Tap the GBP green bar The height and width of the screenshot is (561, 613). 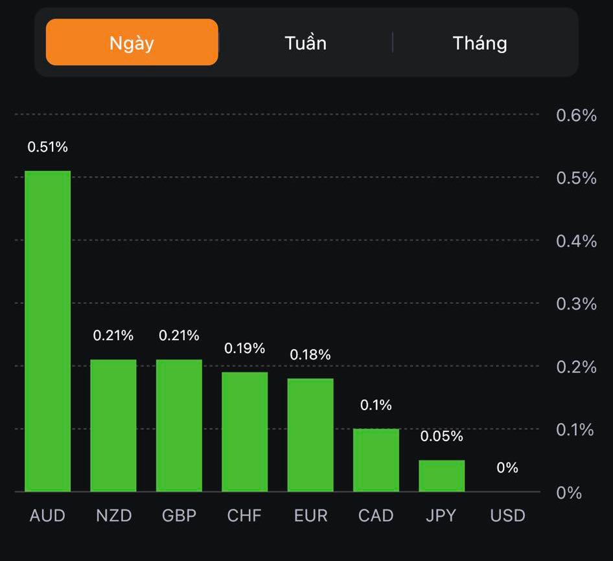[179, 425]
